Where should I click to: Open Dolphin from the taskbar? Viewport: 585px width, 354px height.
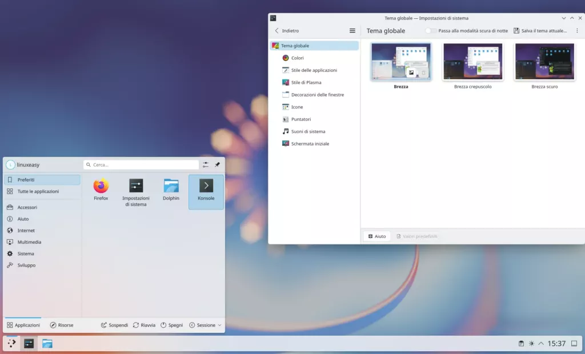pos(47,343)
